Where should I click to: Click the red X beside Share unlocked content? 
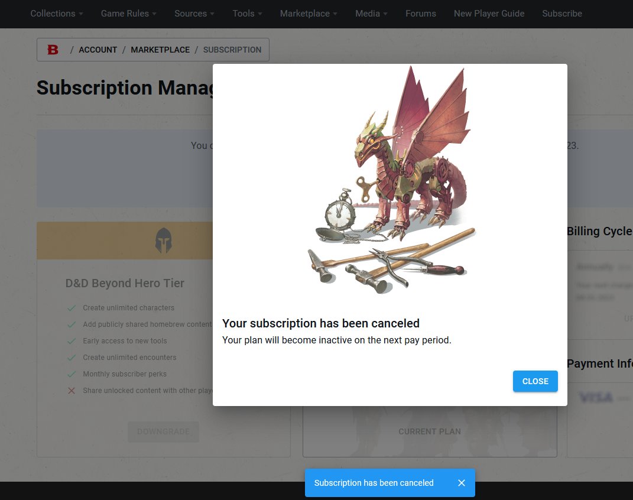coord(72,391)
